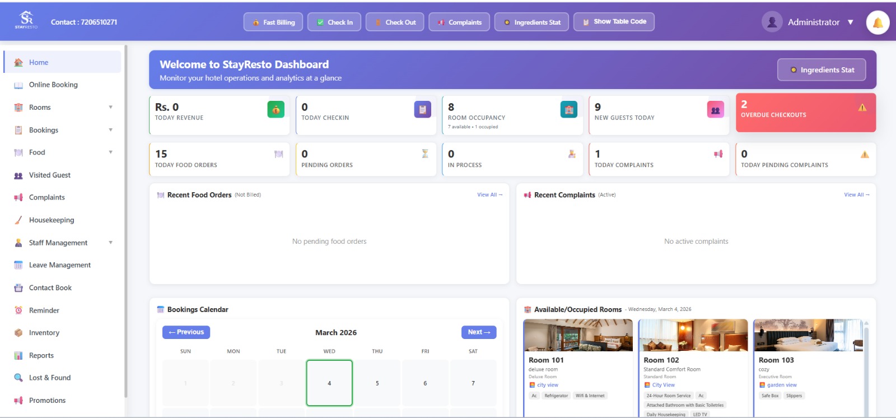Open Reports in the sidebar
Image resolution: width=896 pixels, height=418 pixels.
pos(62,355)
